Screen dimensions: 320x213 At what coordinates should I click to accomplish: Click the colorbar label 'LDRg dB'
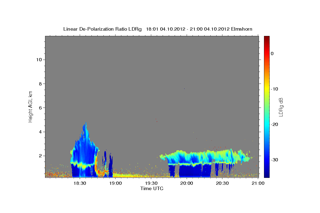pos(281,107)
